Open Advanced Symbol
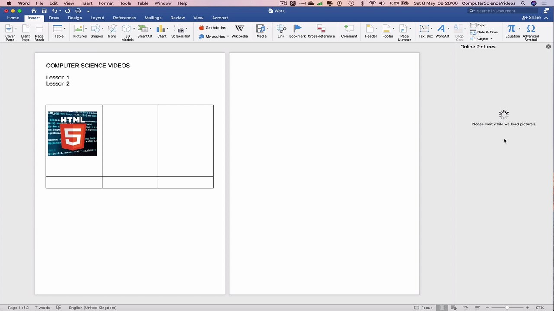The image size is (554, 311). click(531, 32)
